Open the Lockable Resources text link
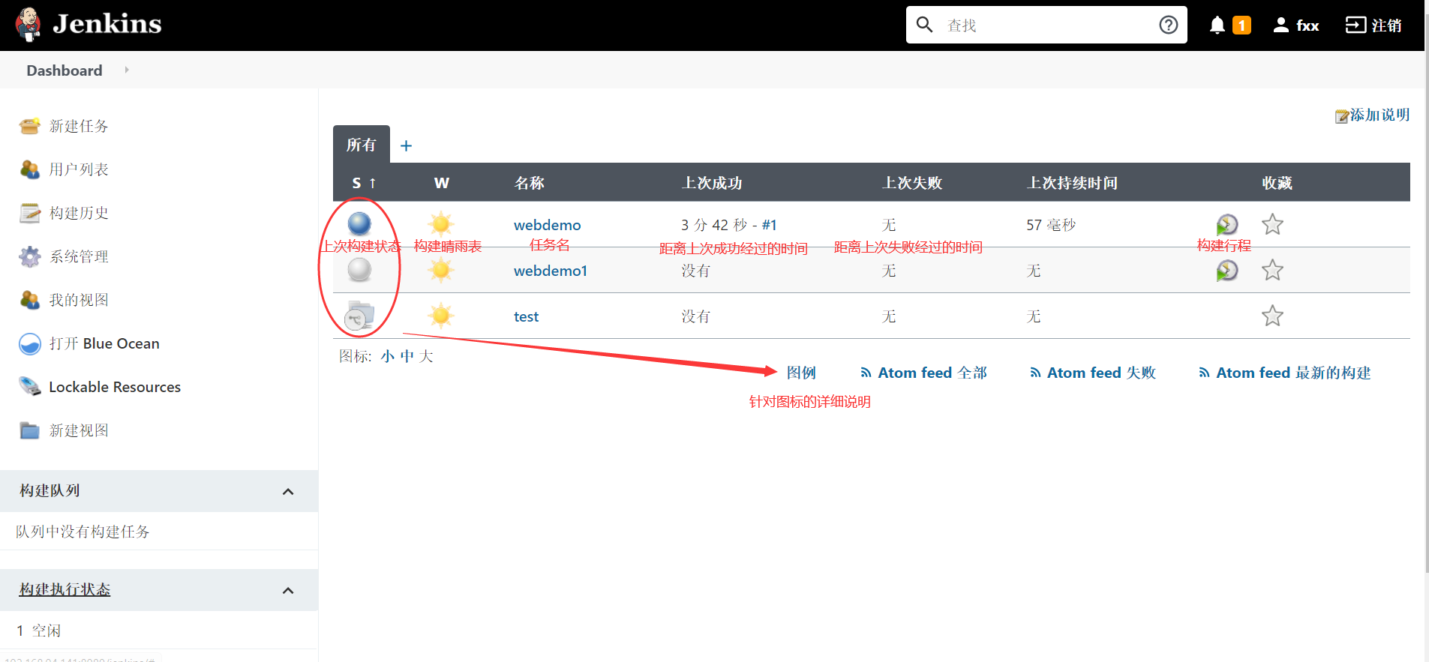 click(x=115, y=387)
